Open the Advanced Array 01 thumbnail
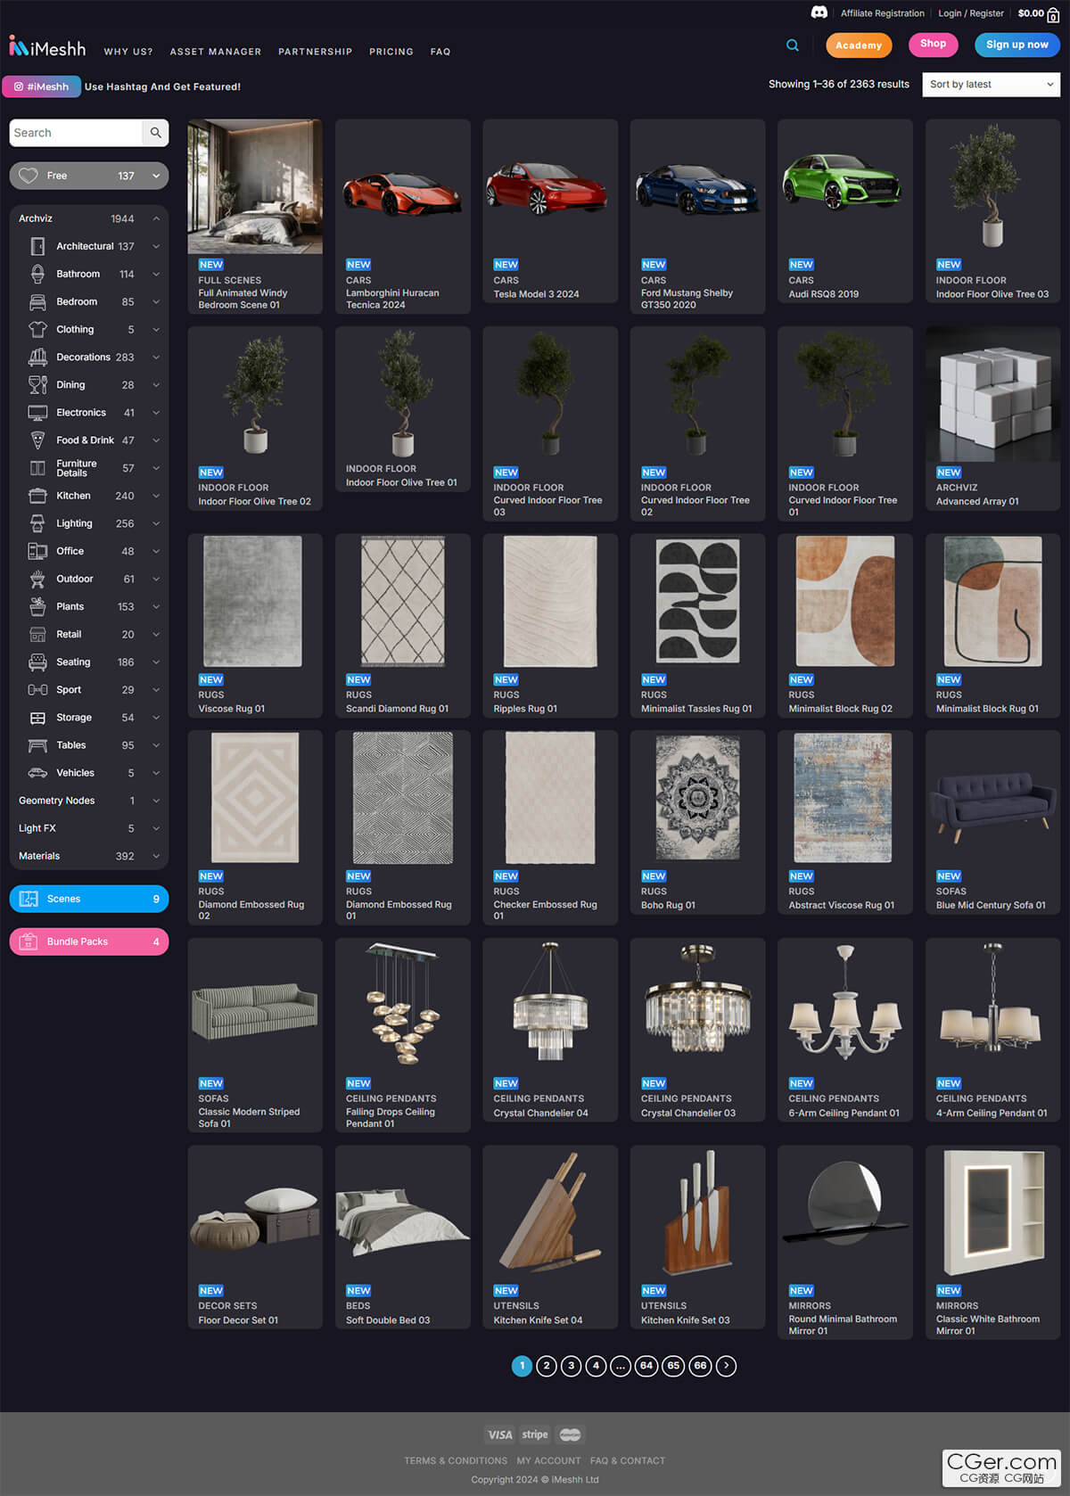This screenshot has width=1070, height=1496. (x=993, y=394)
